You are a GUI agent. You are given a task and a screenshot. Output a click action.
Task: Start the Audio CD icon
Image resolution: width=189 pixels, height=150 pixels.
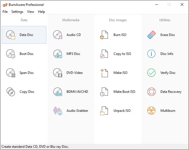click(x=58, y=35)
